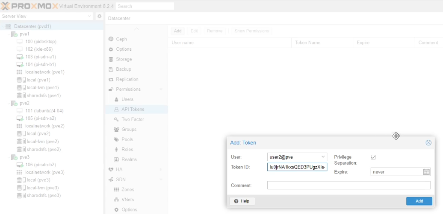Image resolution: width=443 pixels, height=214 pixels.
Task: Close the Add: Token dialog
Action: [x=428, y=143]
